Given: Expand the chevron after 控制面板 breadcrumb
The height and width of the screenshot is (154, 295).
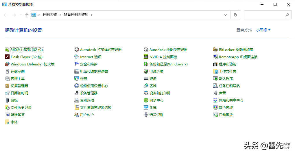Looking at the screenshot, I should (60, 15).
